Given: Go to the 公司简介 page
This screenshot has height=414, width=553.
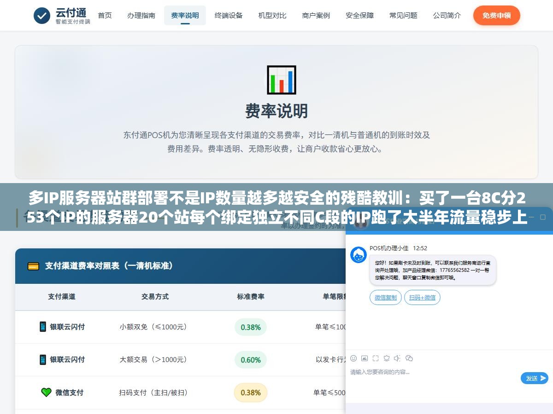Looking at the screenshot, I should tap(447, 15).
